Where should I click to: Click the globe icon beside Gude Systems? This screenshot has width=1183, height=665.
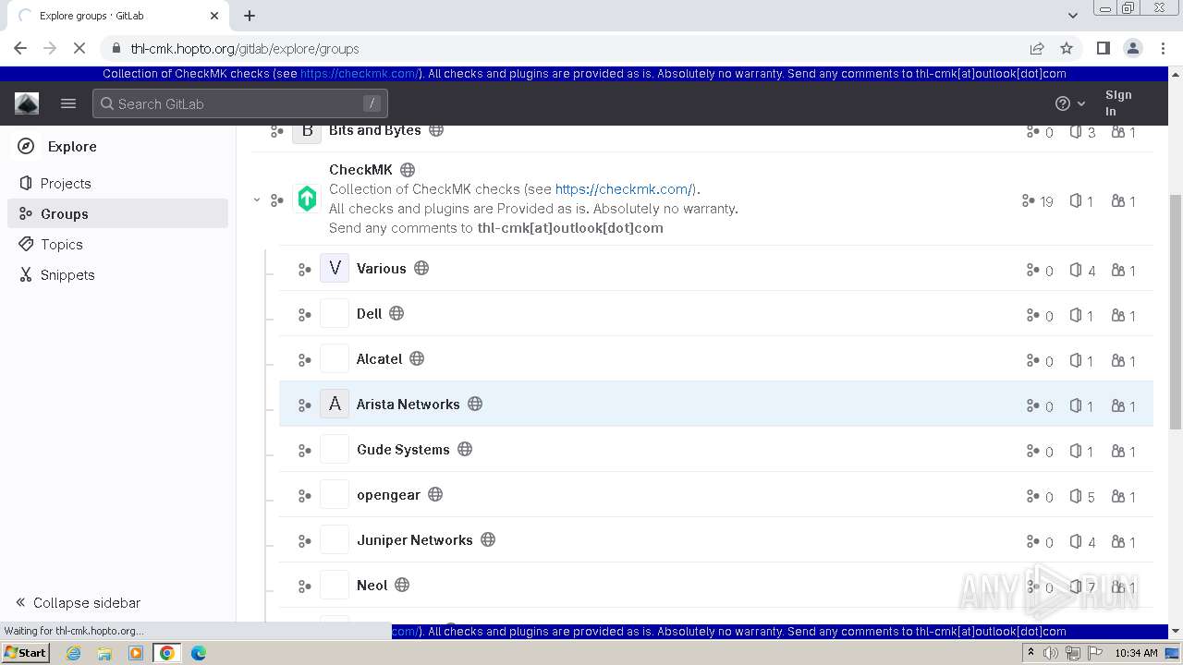coord(465,449)
